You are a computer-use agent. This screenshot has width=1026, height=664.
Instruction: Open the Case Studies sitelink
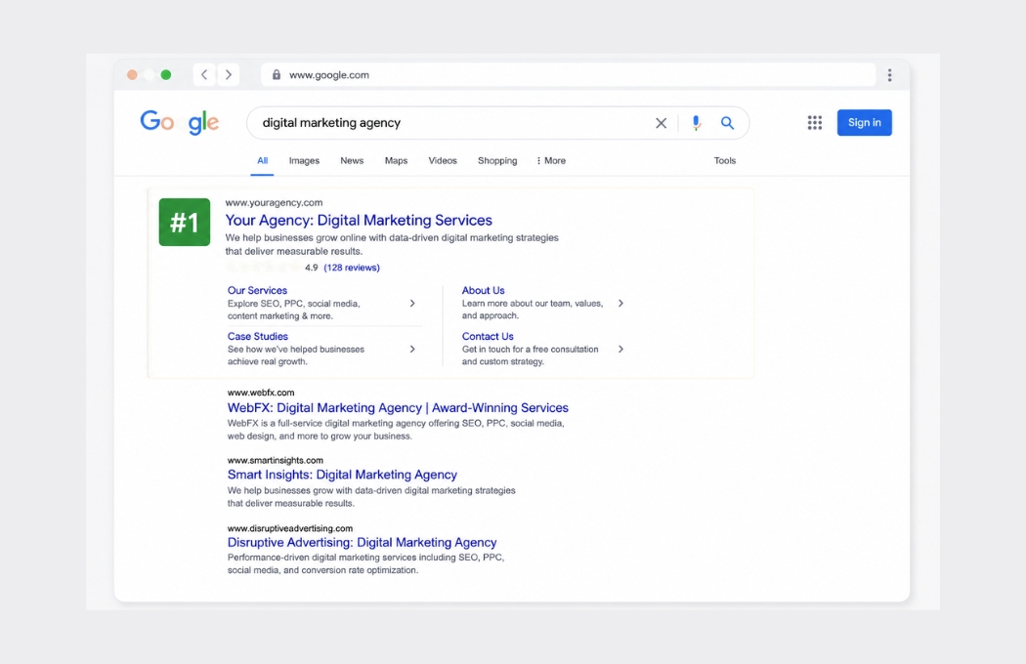[x=258, y=336]
